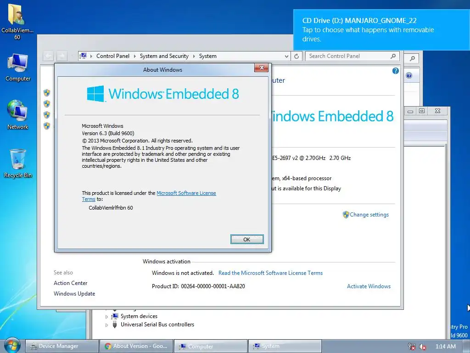Click the second shield icon in left pane
Image resolution: width=470 pixels, height=353 pixels.
47,104
